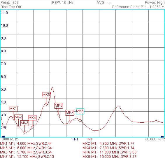Click MK2 readout 4.900 MHz SWR 1.77
Screen dimensions: 165x159
pyautogui.click(x=108, y=144)
